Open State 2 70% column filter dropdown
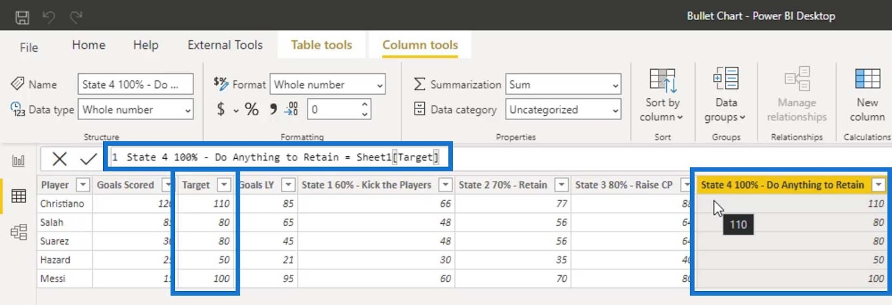 (561, 185)
